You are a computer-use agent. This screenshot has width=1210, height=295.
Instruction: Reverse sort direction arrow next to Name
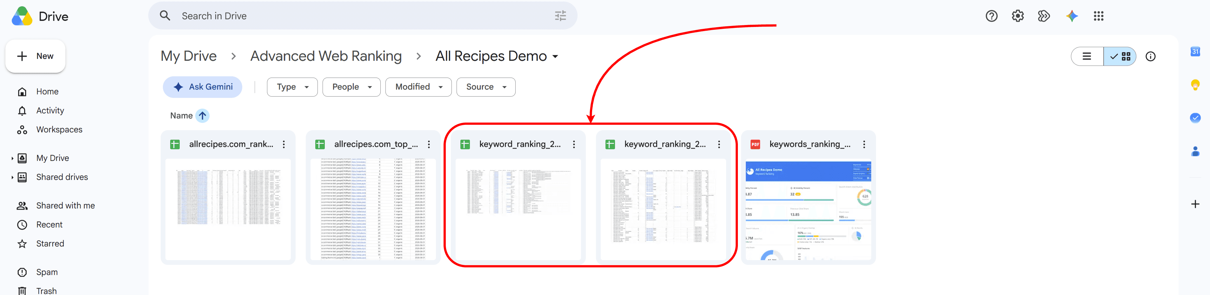(x=203, y=115)
